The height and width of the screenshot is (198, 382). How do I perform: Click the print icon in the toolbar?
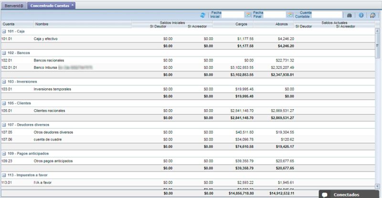click(x=372, y=15)
